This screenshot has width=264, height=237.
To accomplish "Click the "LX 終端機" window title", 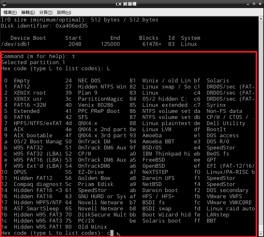I will tap(132, 4).
